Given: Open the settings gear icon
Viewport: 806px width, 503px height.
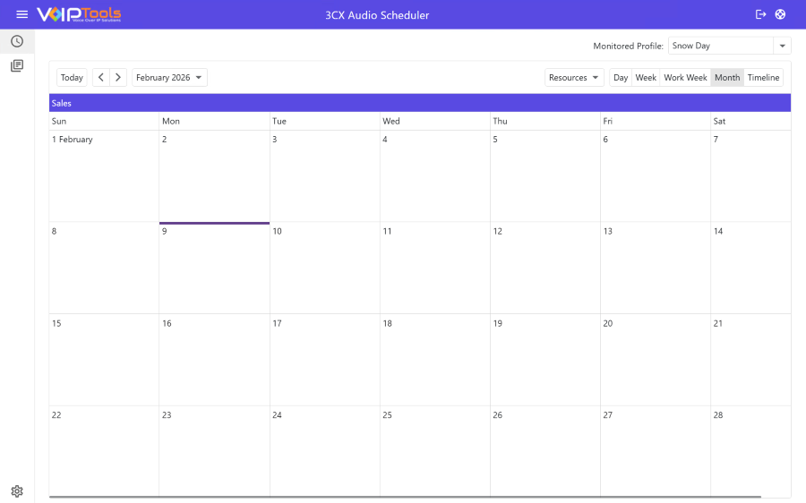Looking at the screenshot, I should point(17,491).
